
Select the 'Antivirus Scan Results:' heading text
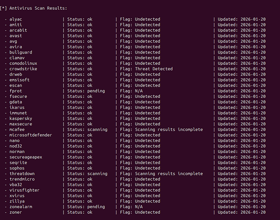38,8
